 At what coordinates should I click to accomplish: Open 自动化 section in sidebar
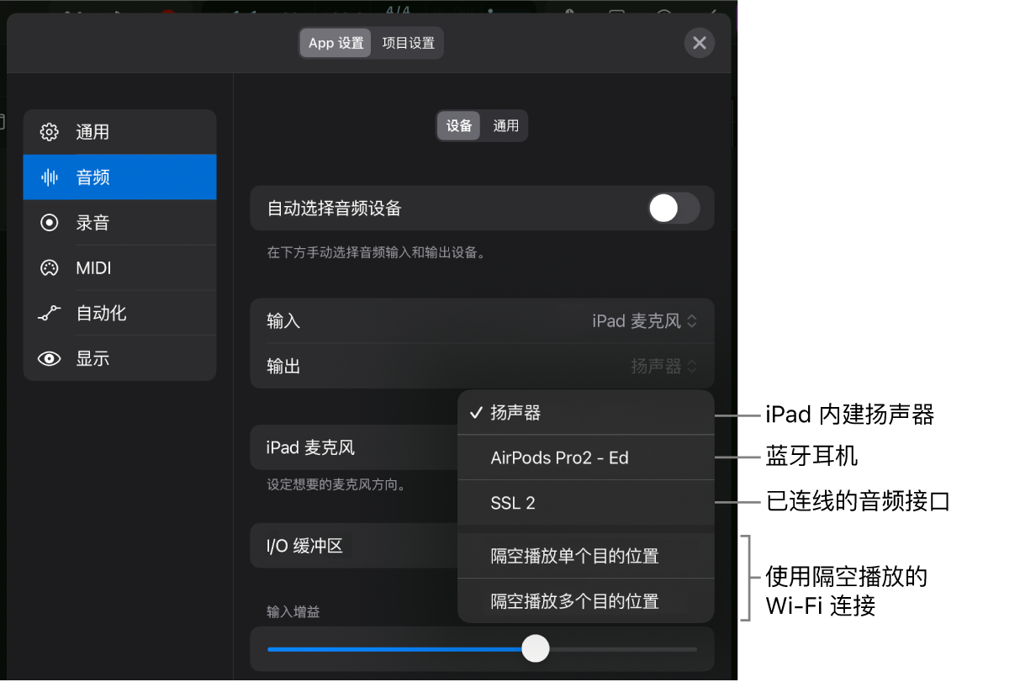tap(120, 314)
